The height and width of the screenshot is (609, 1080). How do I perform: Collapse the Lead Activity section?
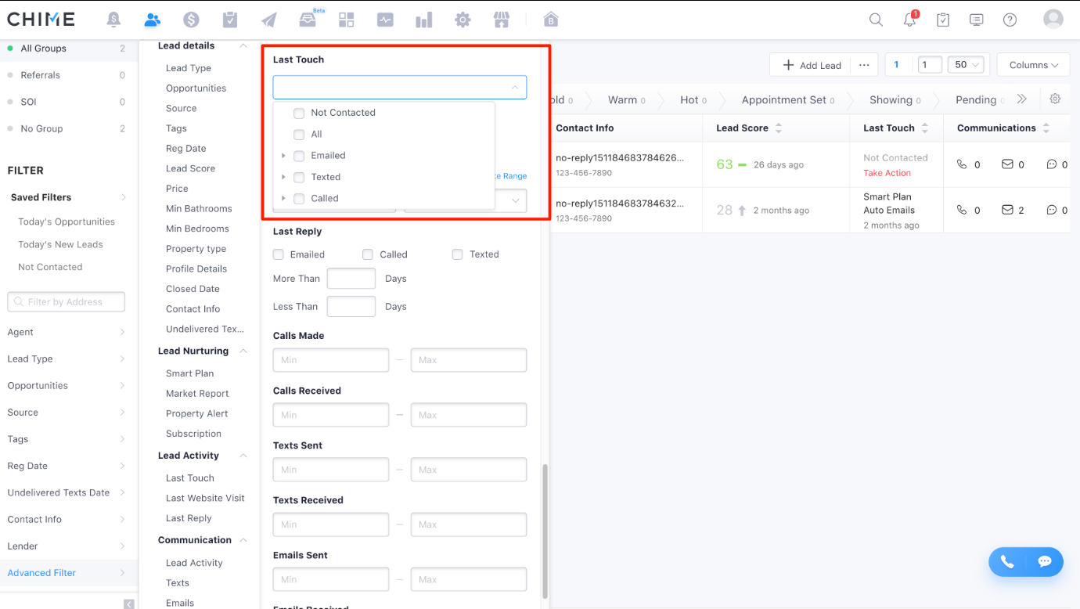click(243, 456)
